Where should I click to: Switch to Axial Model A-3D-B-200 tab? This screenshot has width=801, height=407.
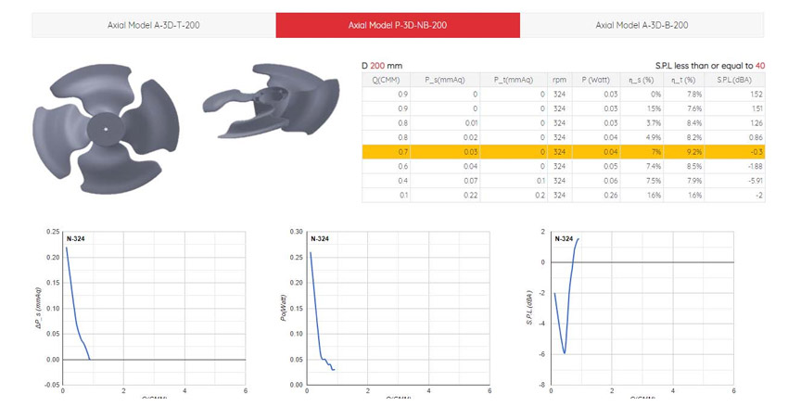[642, 25]
